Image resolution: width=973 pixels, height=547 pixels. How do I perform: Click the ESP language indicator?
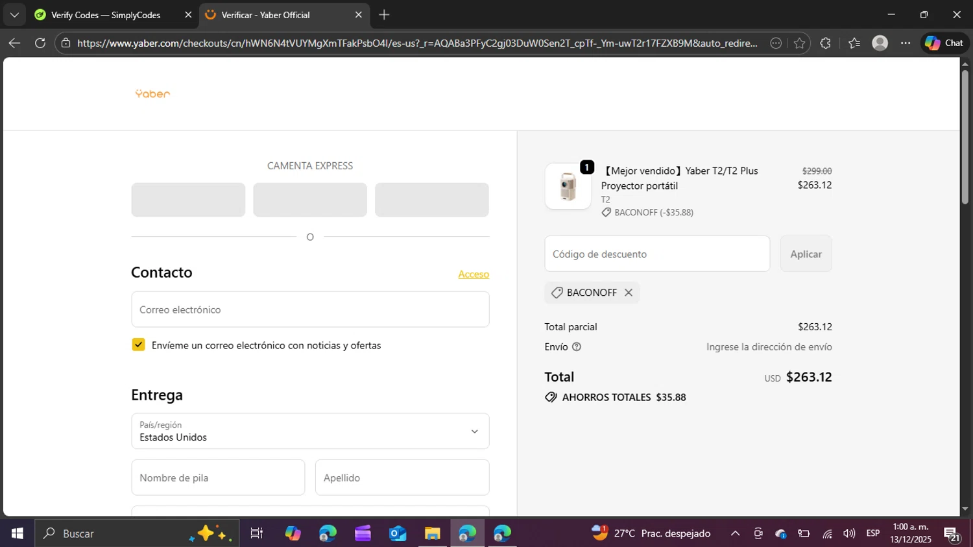coord(873,533)
